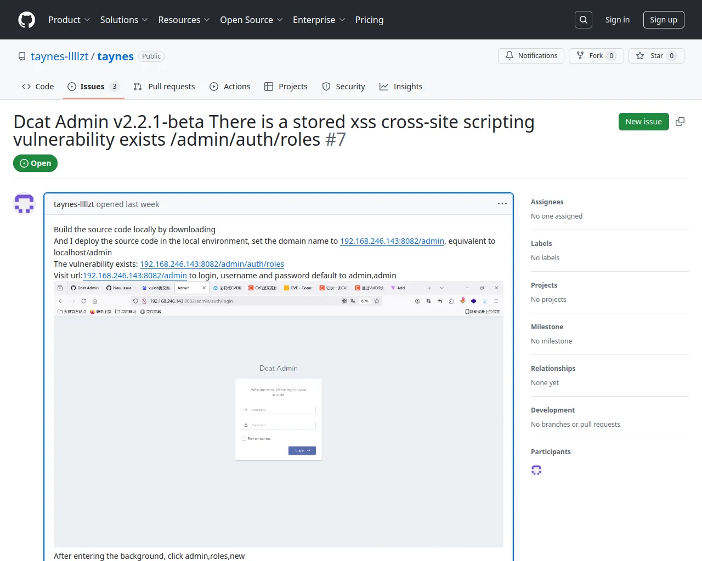Click the 'opened last week' timestamp
This screenshot has height=561, width=702.
click(128, 204)
